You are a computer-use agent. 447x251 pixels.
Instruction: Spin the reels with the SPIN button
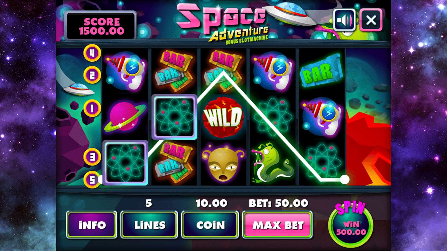(351, 224)
